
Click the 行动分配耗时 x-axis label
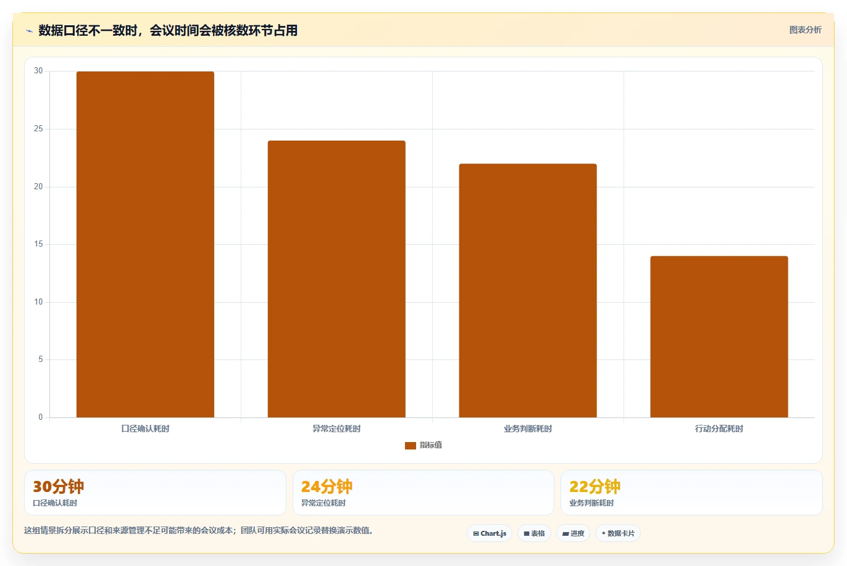719,429
